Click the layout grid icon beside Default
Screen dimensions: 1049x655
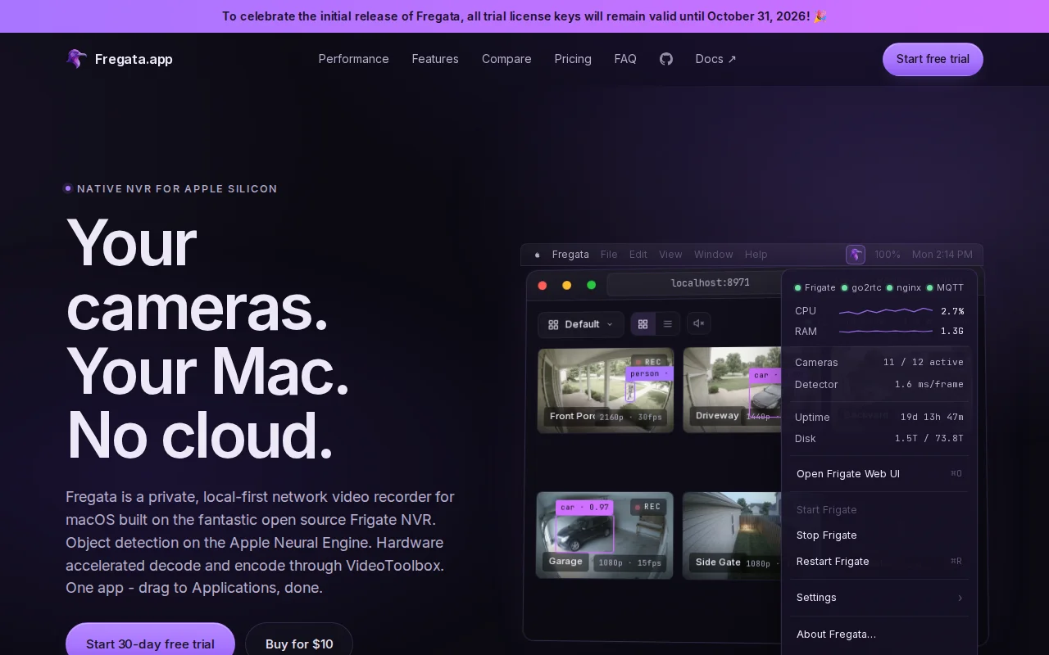(x=553, y=324)
